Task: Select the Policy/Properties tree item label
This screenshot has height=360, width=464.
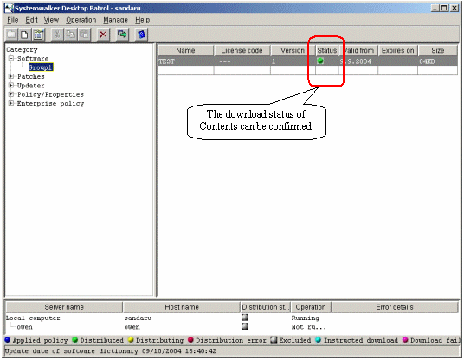Action: coord(50,94)
